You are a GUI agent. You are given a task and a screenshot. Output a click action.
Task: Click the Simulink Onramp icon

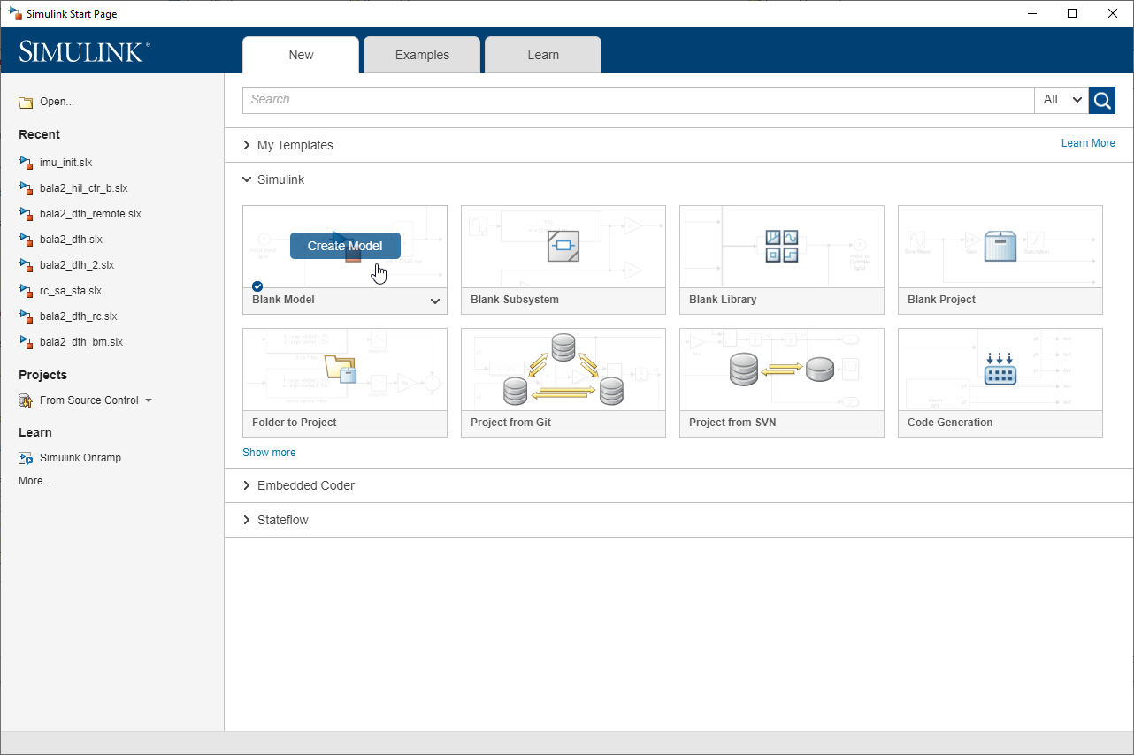pyautogui.click(x=26, y=458)
